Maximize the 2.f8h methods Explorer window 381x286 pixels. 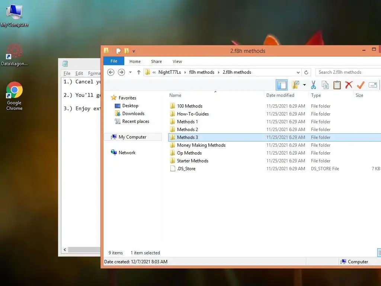click(374, 50)
